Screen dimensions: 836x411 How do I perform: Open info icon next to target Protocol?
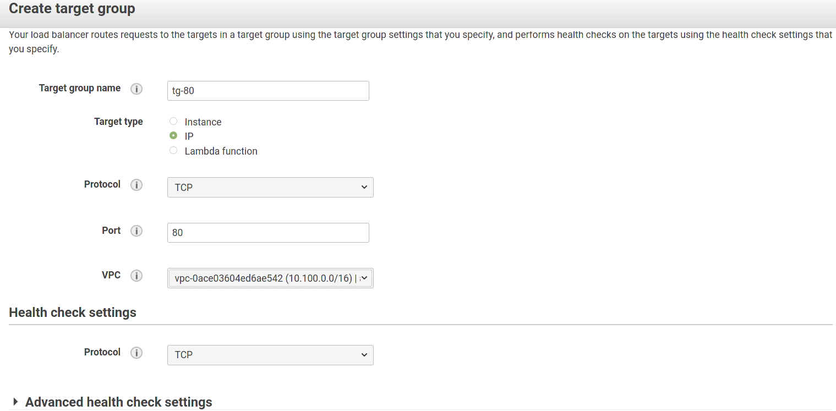click(136, 185)
